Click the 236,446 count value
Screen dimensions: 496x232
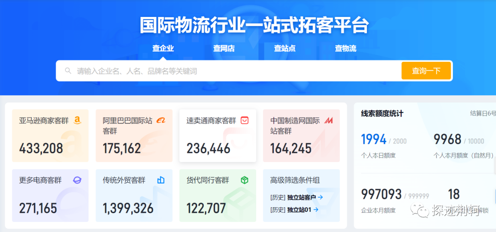[x=209, y=148]
